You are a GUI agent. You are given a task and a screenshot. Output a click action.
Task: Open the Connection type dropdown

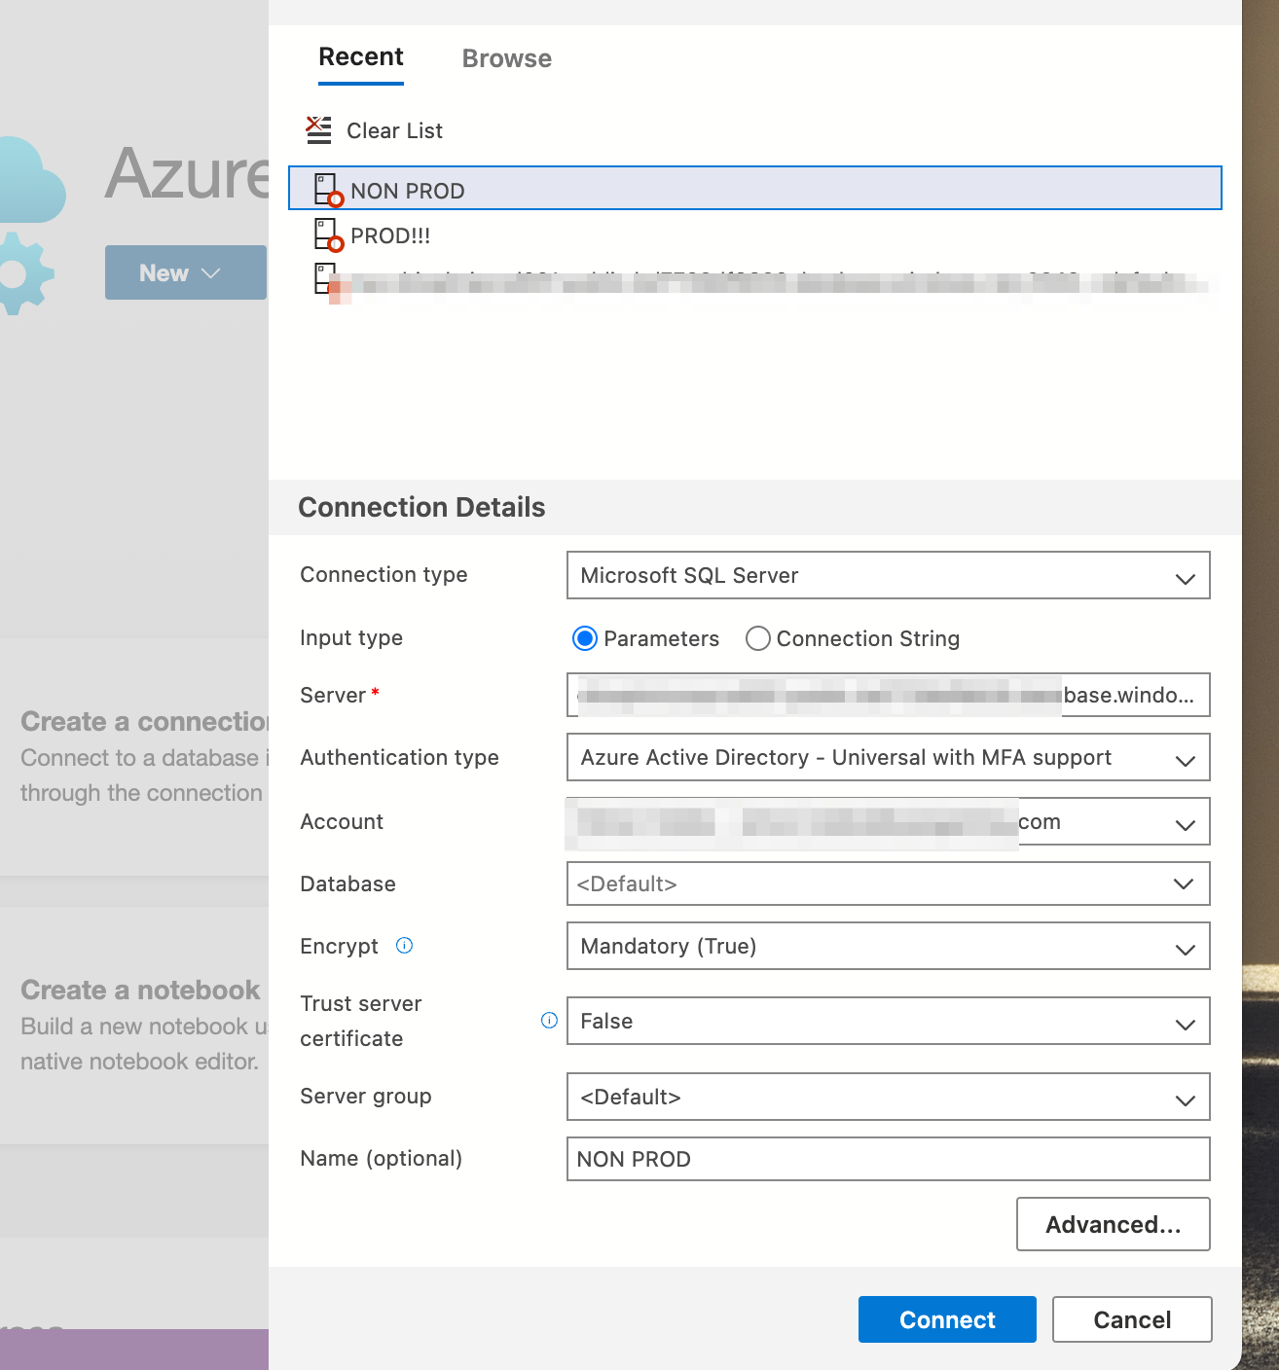coord(889,575)
